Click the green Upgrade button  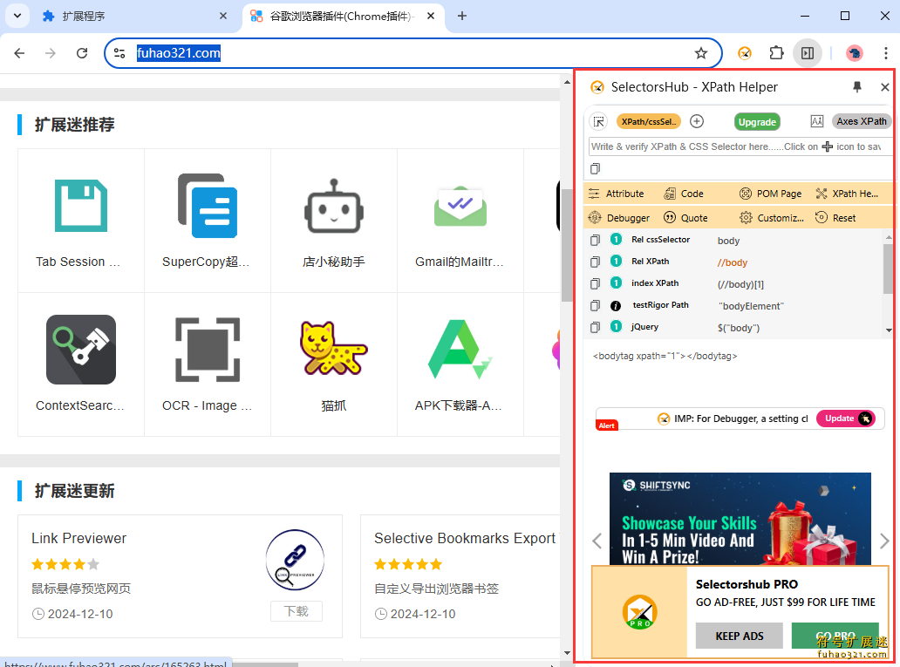pos(757,122)
